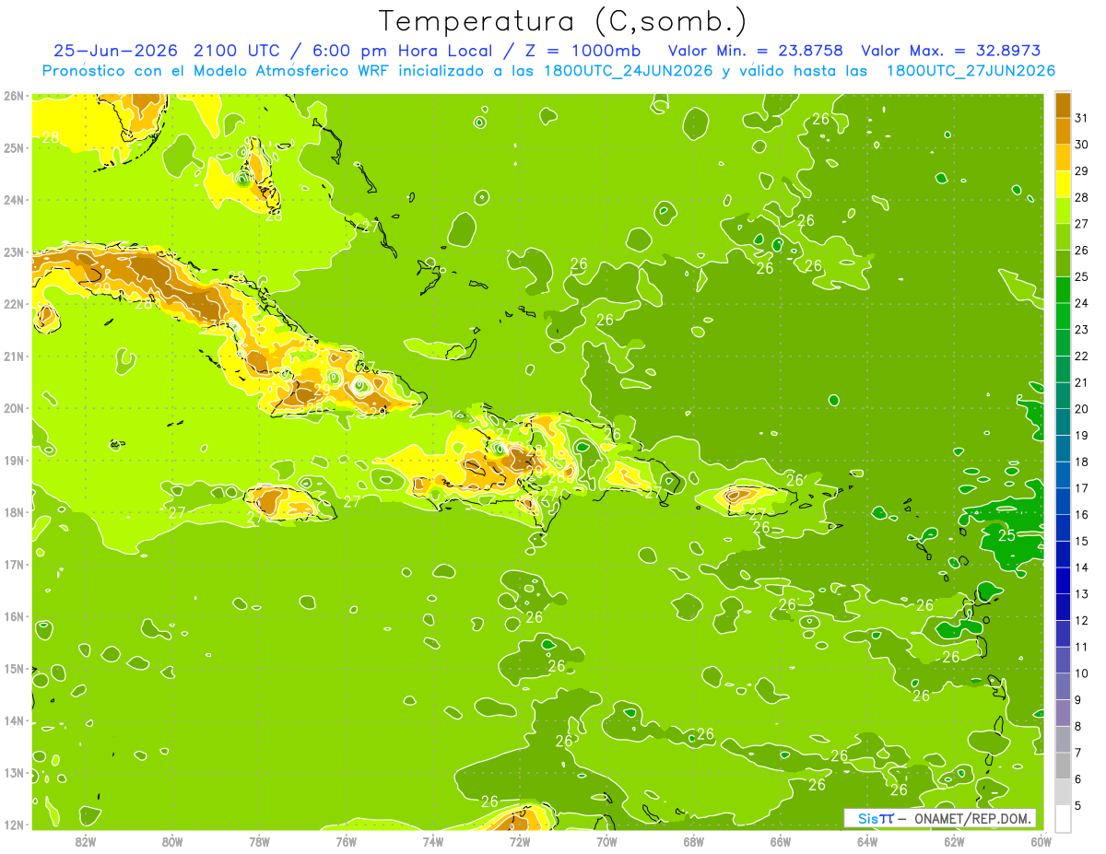Click the 60W longitude axis label

tap(1041, 840)
